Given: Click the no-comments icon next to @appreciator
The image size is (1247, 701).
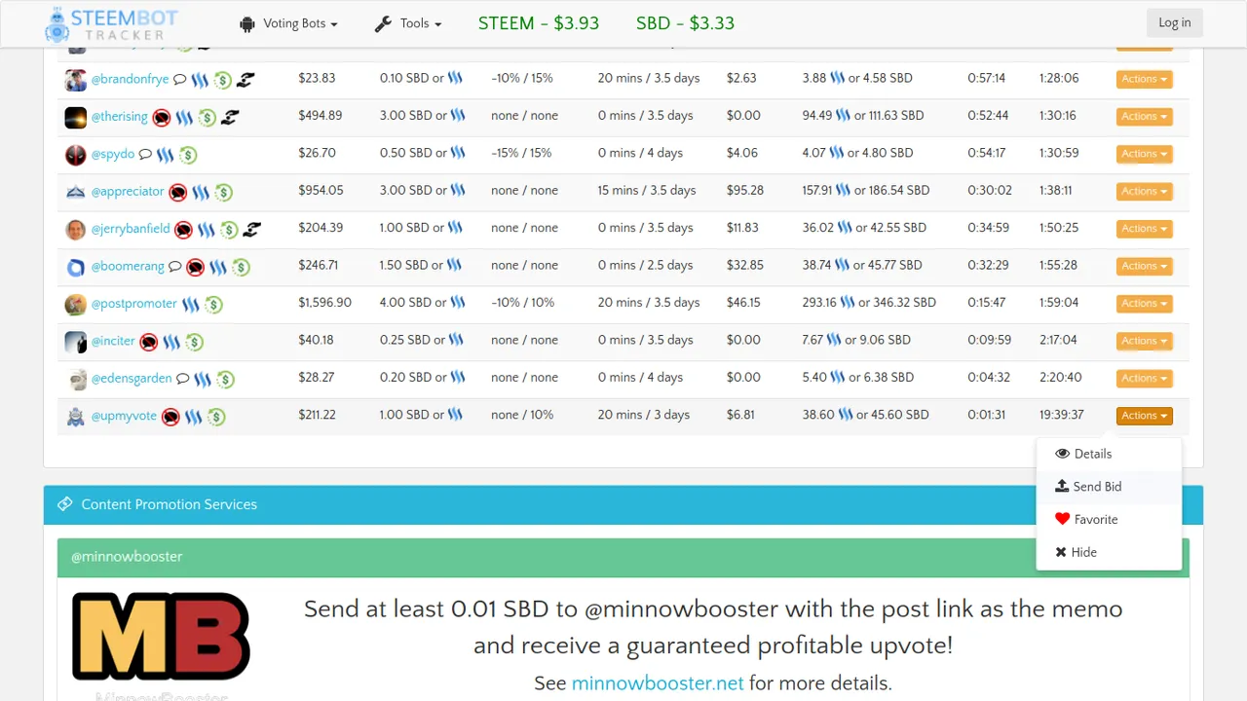Looking at the screenshot, I should pyautogui.click(x=178, y=193).
